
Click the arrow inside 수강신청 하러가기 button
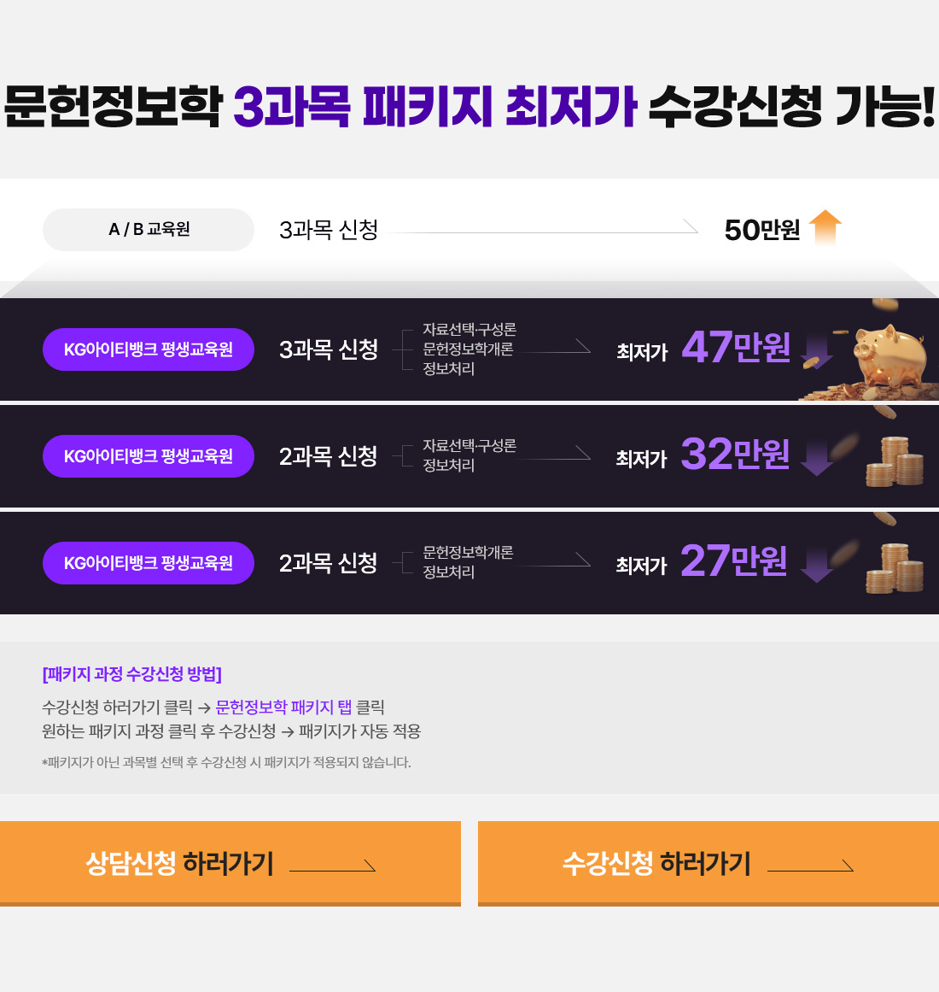[811, 866]
